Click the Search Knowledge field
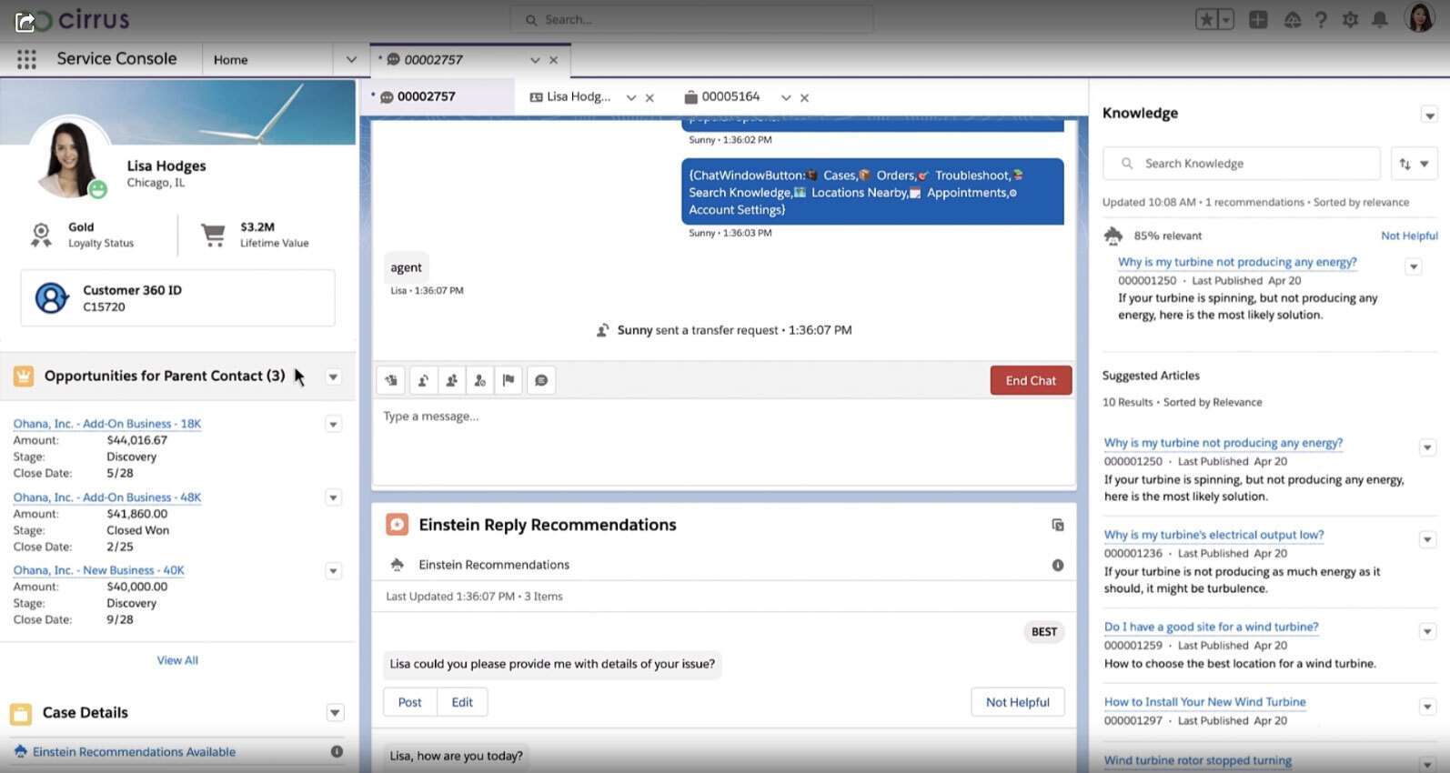Viewport: 1450px width, 773px height. [x=1242, y=164]
